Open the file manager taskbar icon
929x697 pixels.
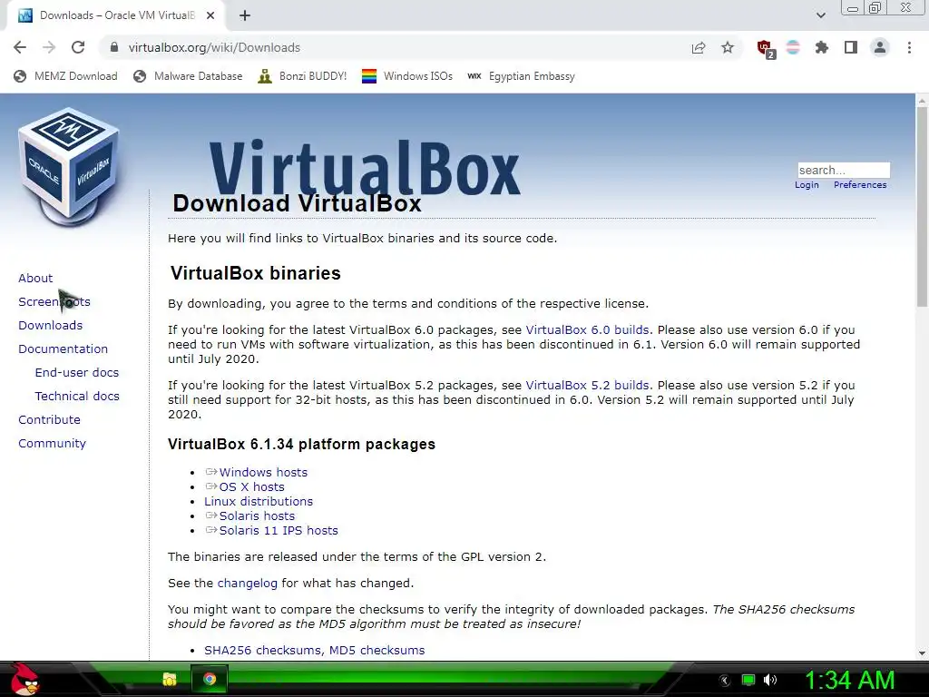click(x=170, y=679)
